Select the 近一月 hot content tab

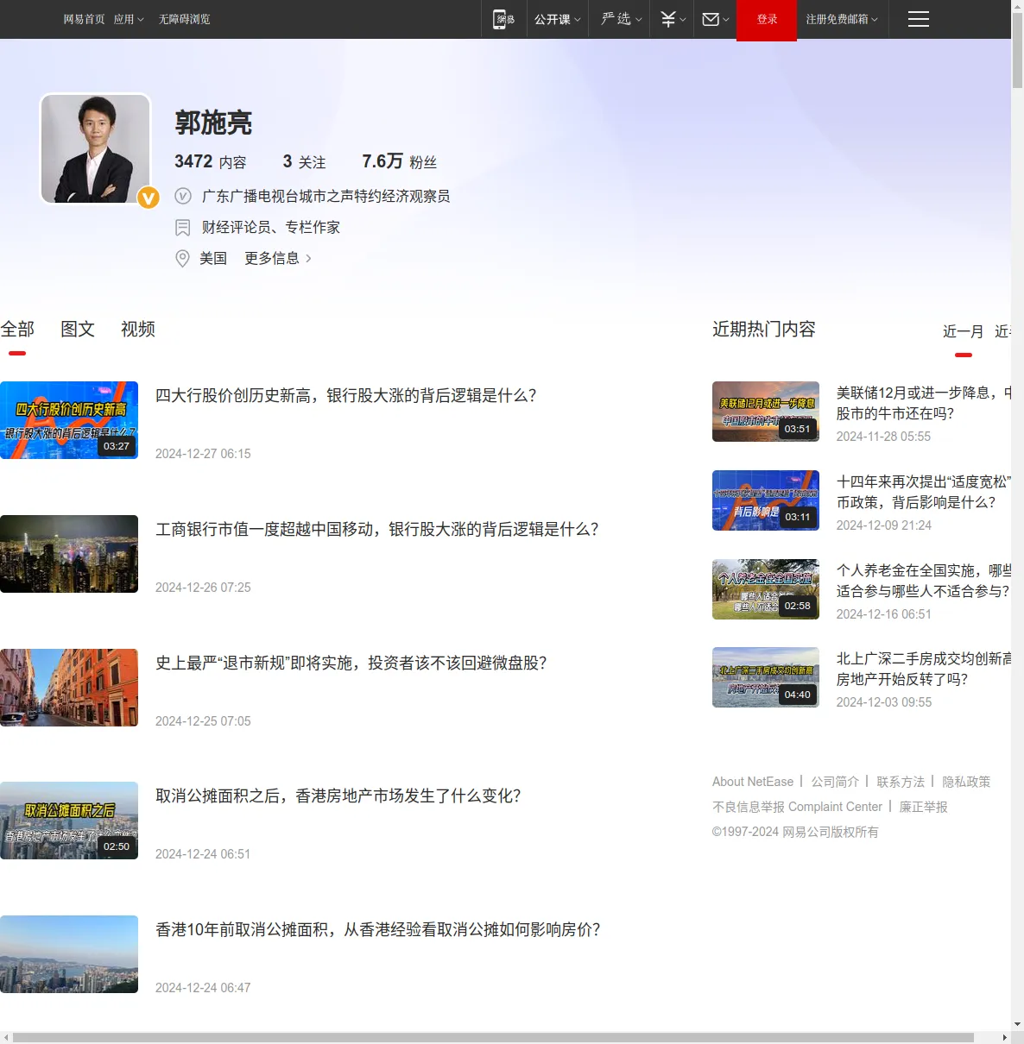[964, 331]
